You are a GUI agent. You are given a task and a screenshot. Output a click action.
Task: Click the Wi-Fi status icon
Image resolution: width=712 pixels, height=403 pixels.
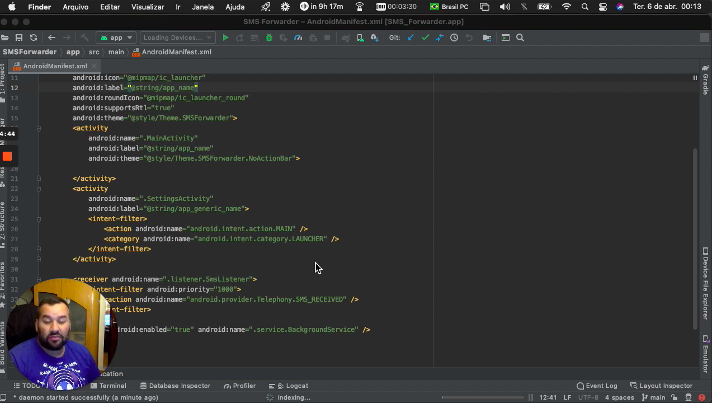(567, 7)
